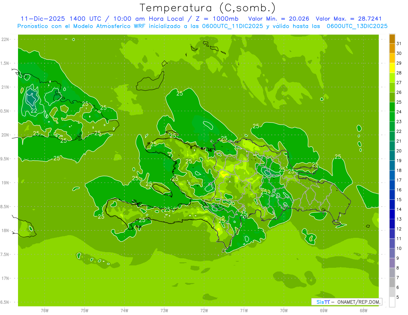
Task: Click the colorbar label 6
Action: [x=398, y=287]
